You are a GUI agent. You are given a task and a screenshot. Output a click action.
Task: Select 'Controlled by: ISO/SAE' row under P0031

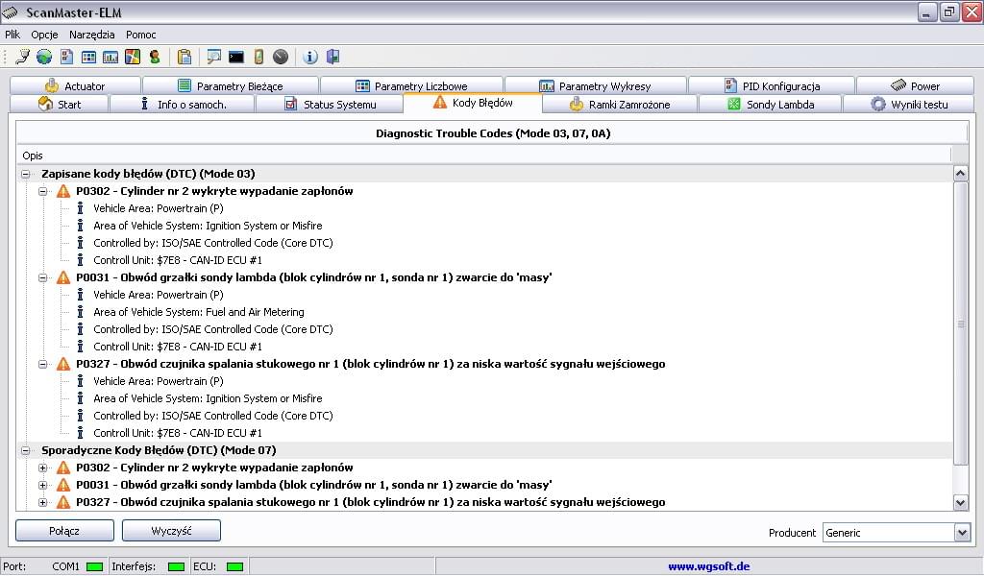[212, 329]
